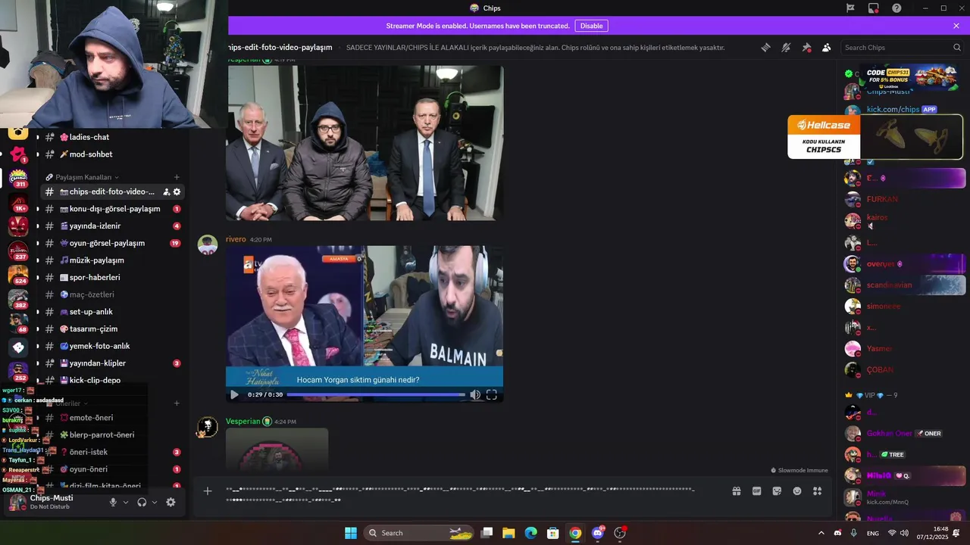Open the Discord inbox icon

pyautogui.click(x=874, y=8)
